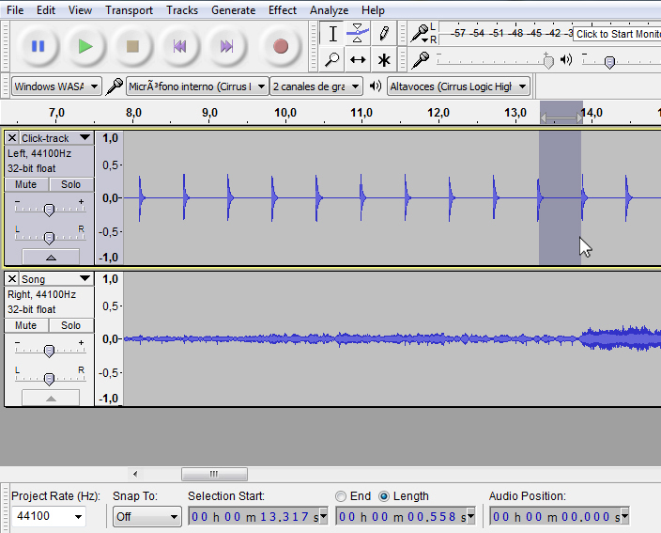This screenshot has height=533, width=661.
Task: Close the Song track
Action: (x=12, y=279)
